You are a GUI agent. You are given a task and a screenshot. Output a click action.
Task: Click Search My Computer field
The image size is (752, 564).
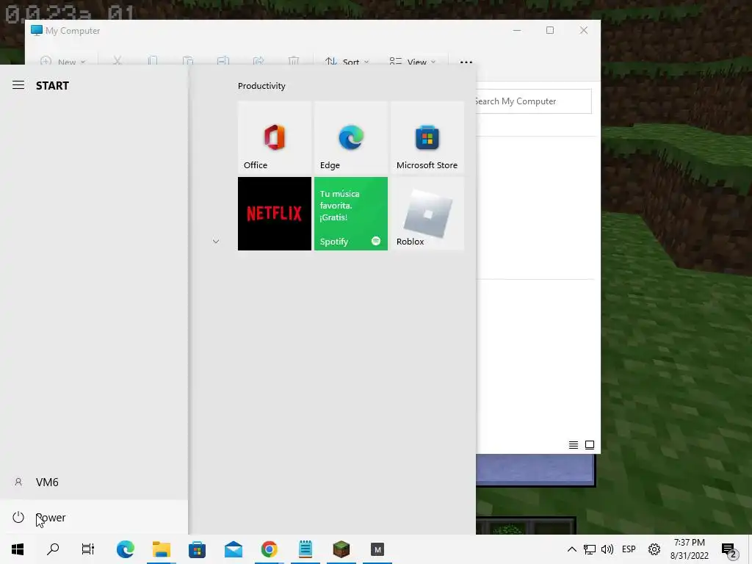tap(533, 101)
